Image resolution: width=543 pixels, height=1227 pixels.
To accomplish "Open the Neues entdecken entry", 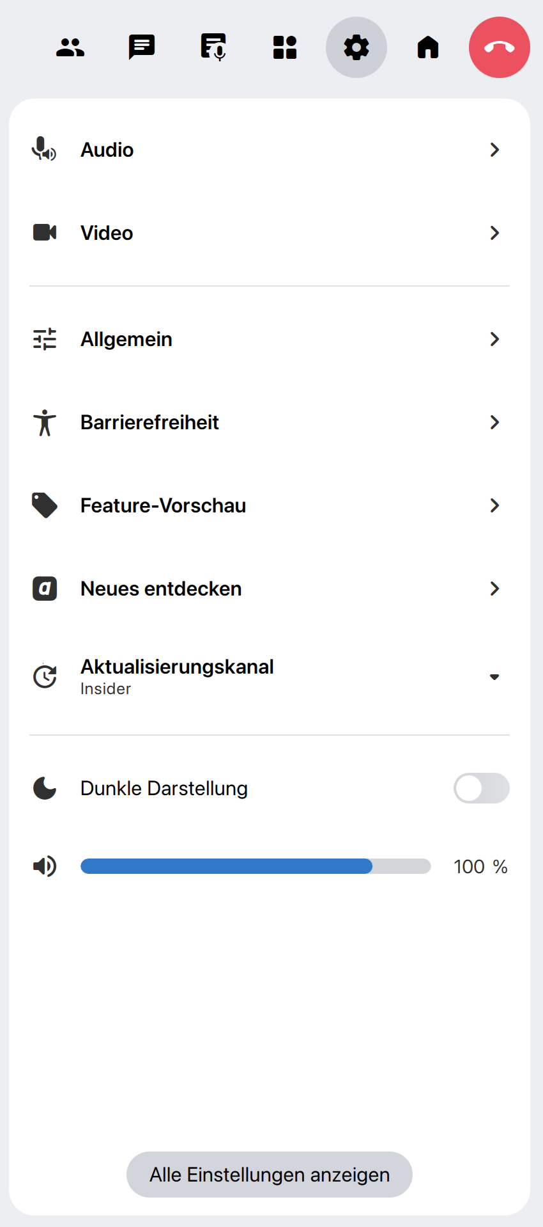I will tap(161, 589).
